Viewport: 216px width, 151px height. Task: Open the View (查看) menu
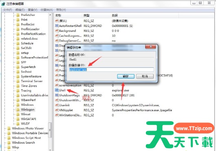(33, 10)
